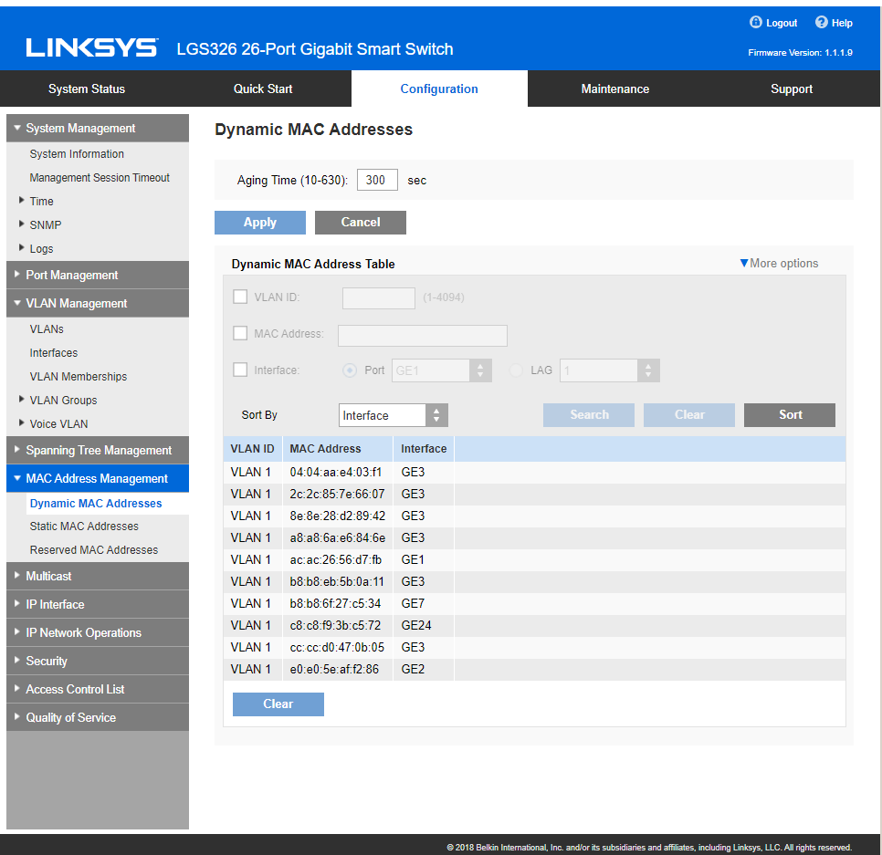Open the System Status tab
This screenshot has width=882, height=855.
pyautogui.click(x=87, y=89)
